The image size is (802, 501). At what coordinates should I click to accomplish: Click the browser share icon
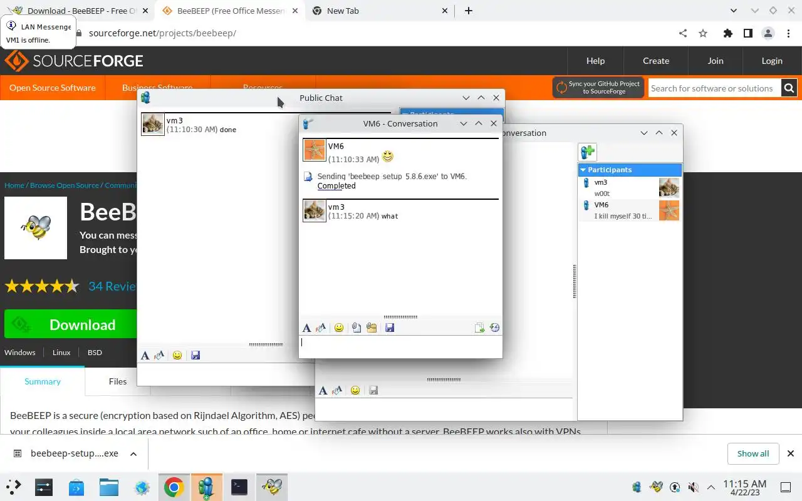683,33
